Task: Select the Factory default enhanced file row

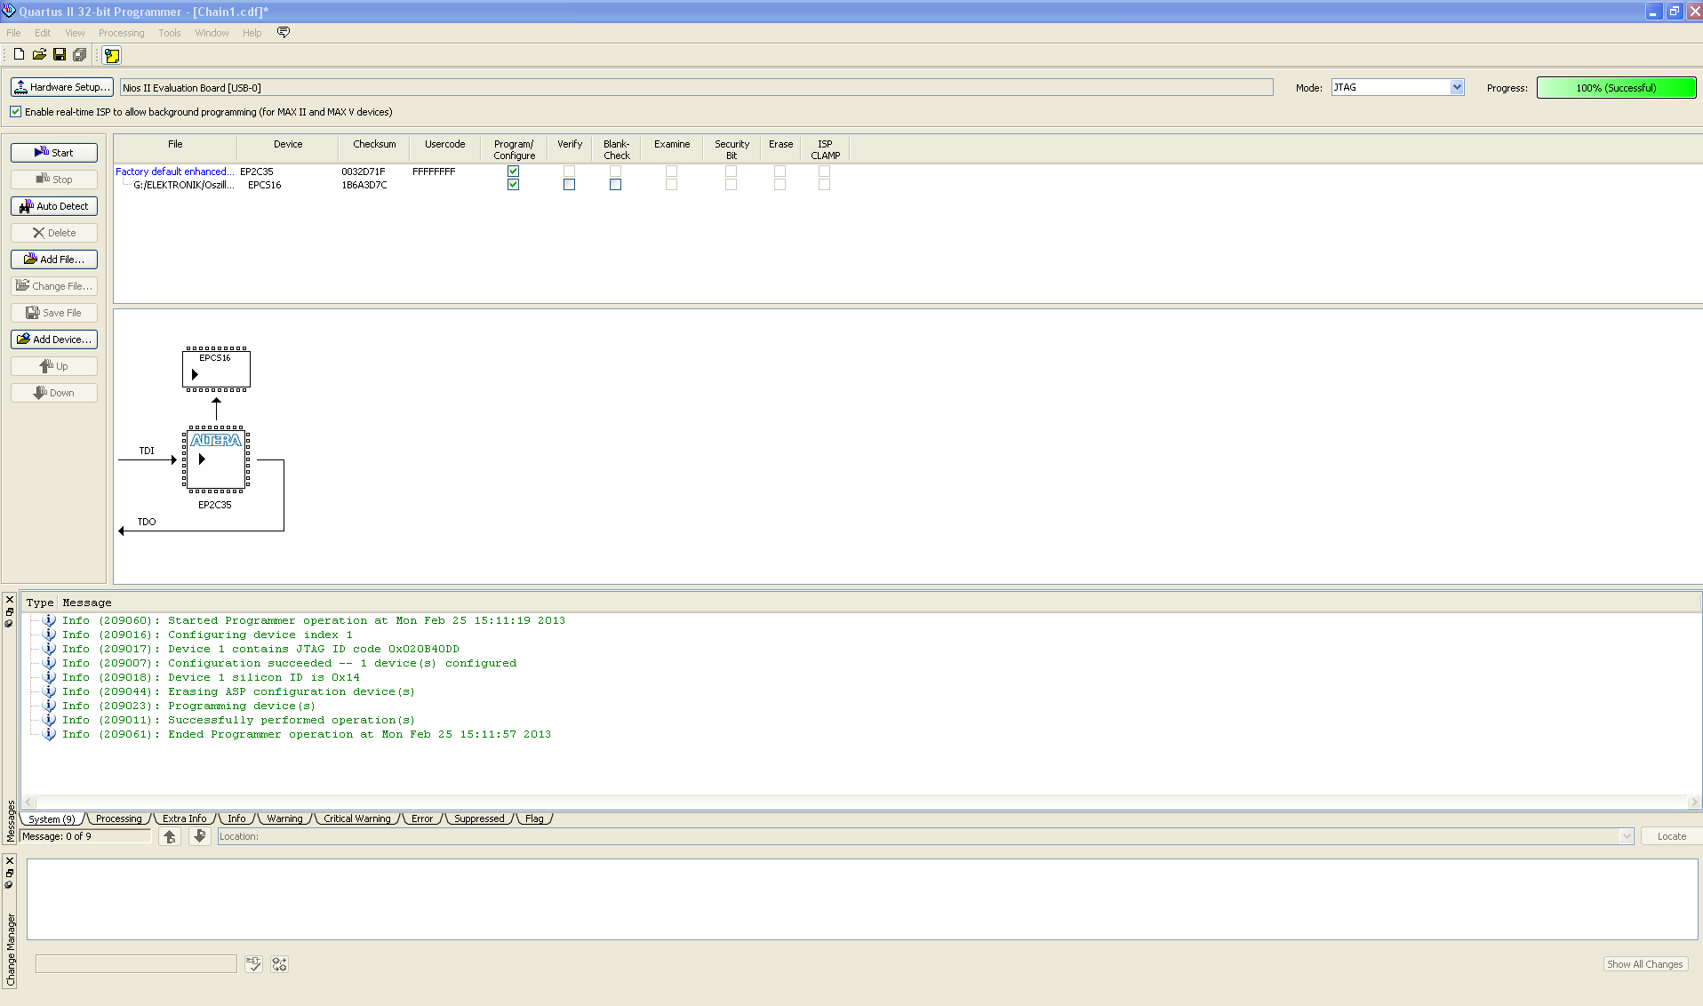Action: pos(175,172)
